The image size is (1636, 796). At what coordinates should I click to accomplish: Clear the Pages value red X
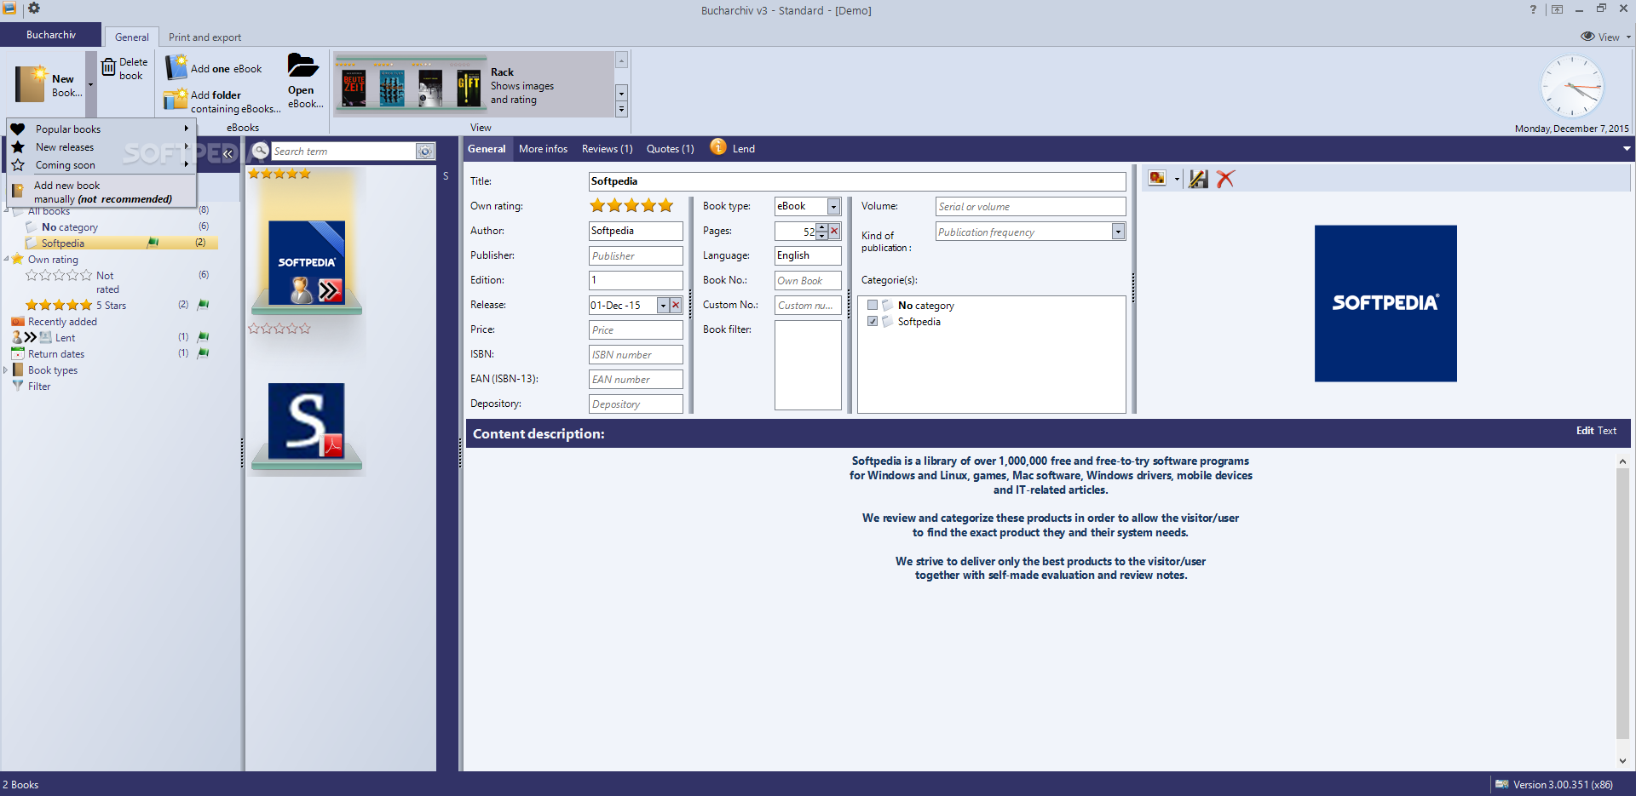click(x=834, y=231)
